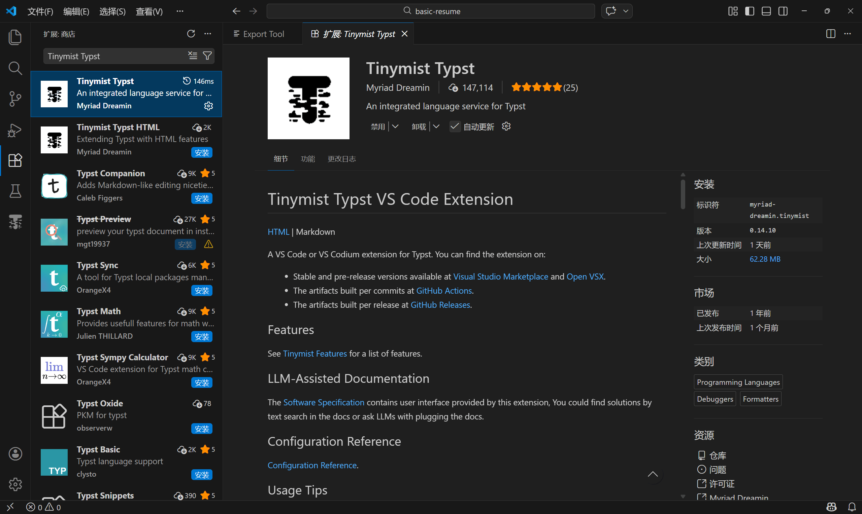Image resolution: width=862 pixels, height=514 pixels.
Task: Open the Tinymist activity bar view
Action: [x=15, y=222]
